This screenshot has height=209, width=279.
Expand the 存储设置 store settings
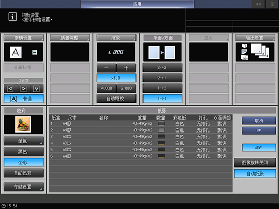24,187
